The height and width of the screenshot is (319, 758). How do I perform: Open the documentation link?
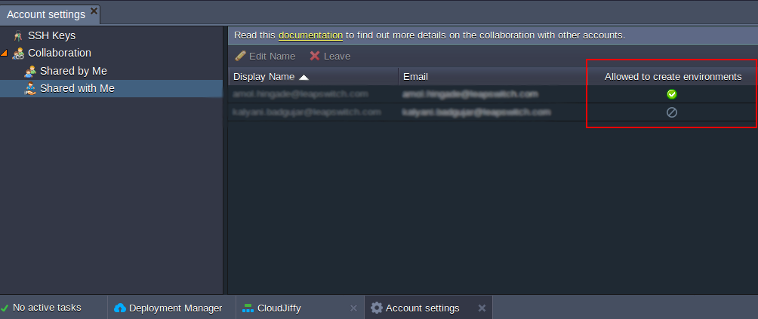[x=310, y=35]
